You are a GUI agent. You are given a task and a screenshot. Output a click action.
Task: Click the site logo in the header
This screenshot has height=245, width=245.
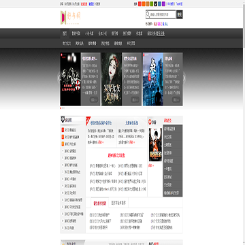(71, 18)
